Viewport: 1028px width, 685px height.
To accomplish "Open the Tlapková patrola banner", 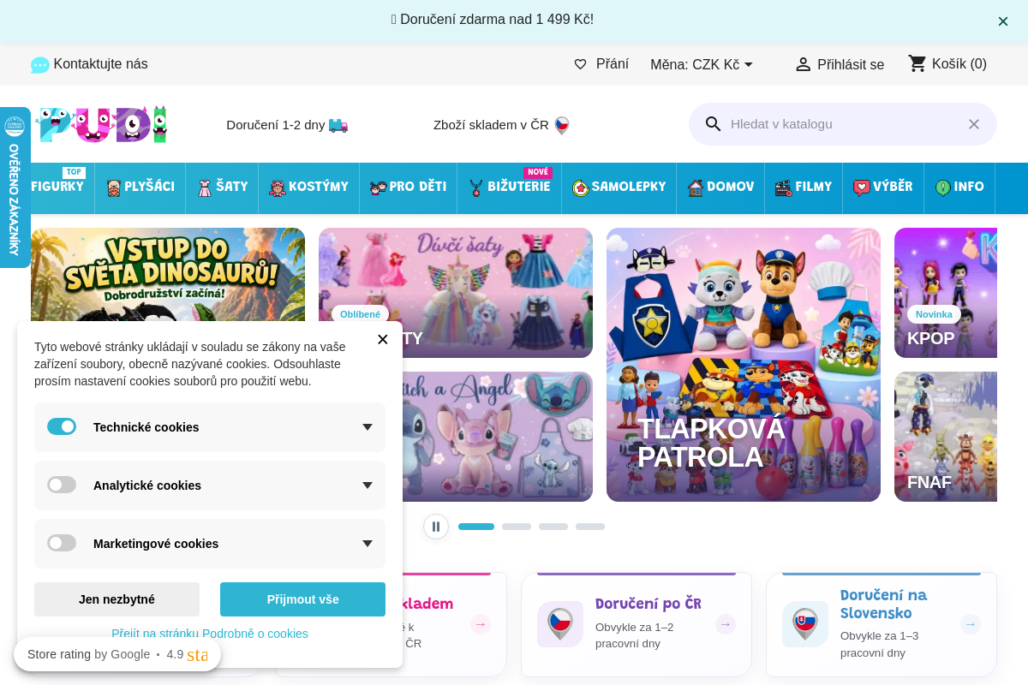I will (x=744, y=365).
